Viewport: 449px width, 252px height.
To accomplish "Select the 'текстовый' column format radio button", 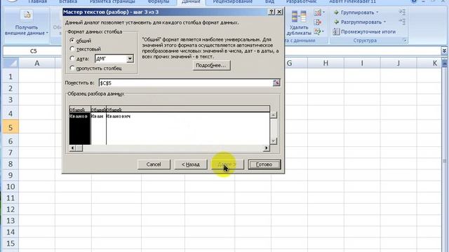I will pos(72,49).
